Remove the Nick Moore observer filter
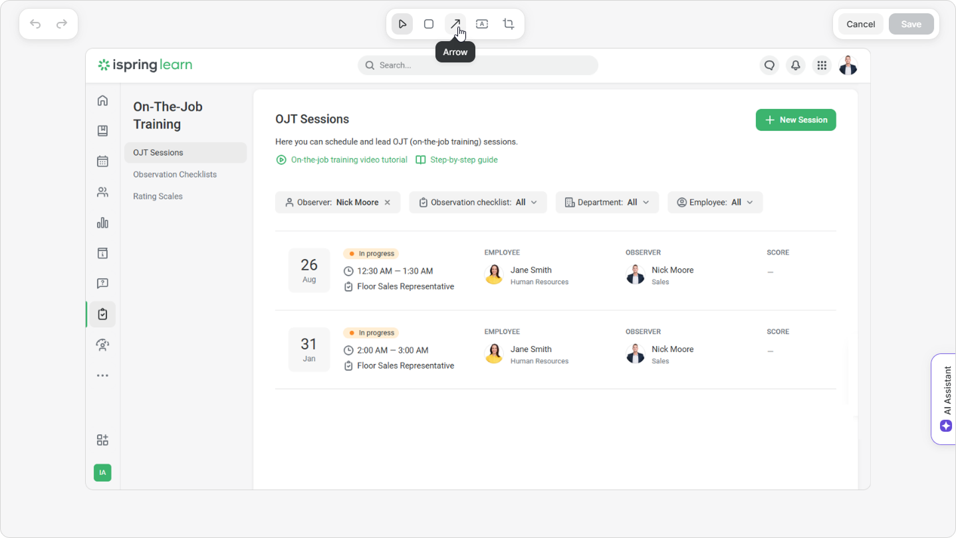 pos(388,203)
